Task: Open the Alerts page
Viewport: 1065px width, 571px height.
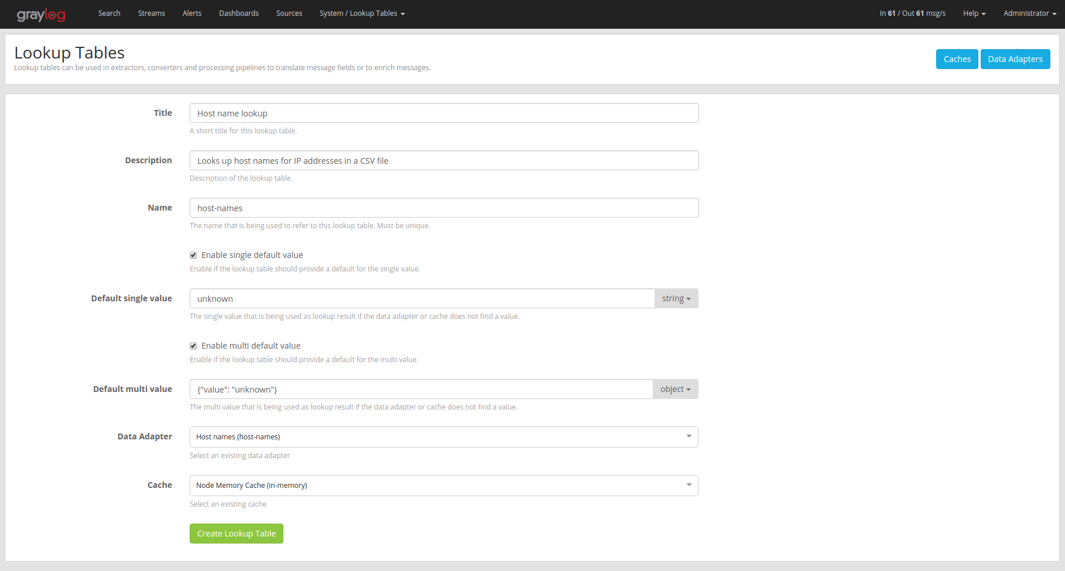Action: coord(191,13)
